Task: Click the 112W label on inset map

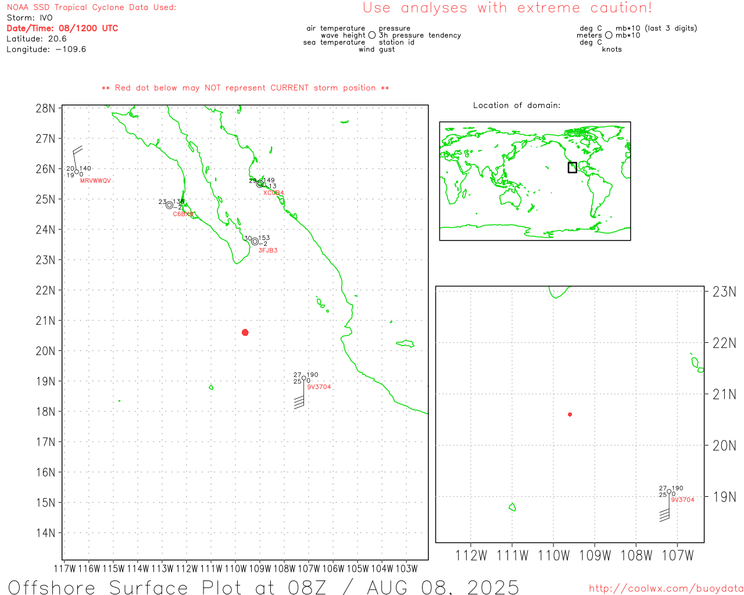Action: 471,555
